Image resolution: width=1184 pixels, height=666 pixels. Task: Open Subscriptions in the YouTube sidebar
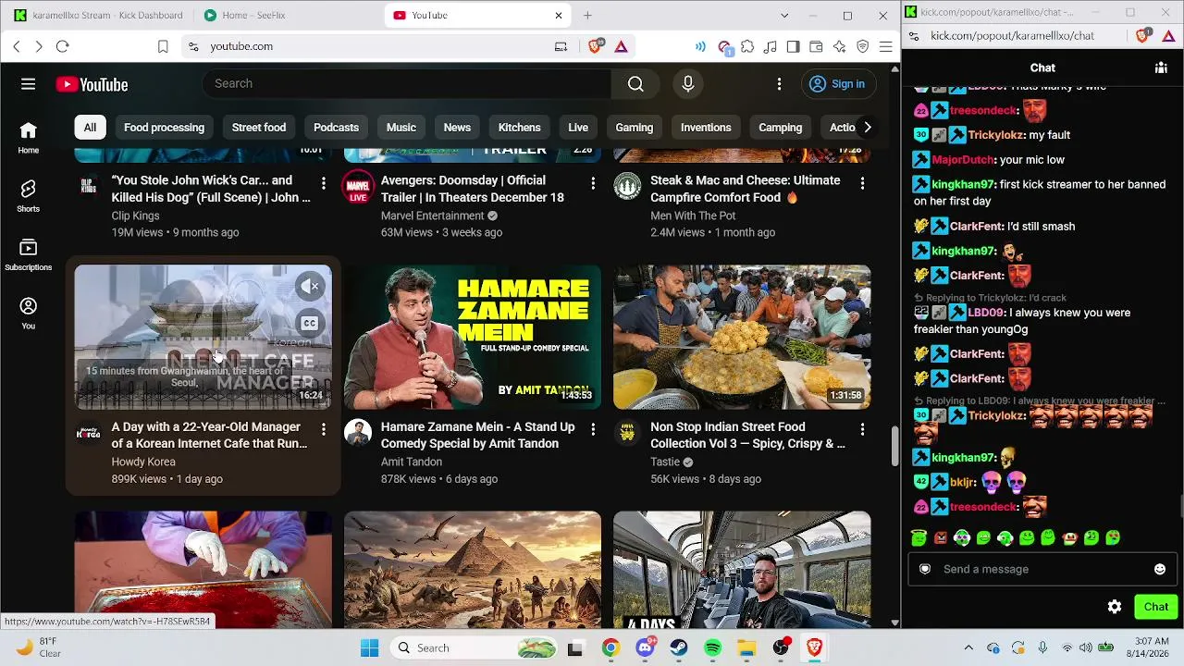click(29, 254)
